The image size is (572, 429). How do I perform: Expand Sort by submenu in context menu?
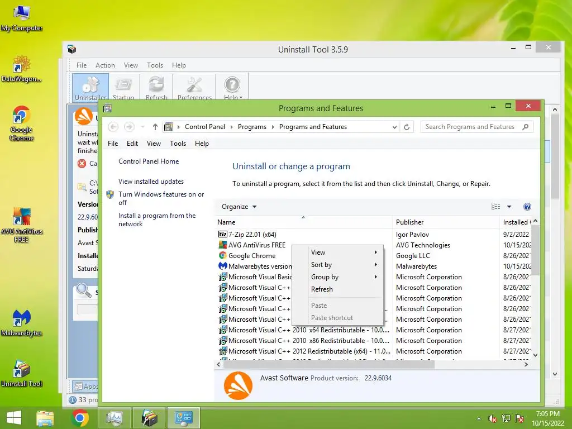point(338,264)
